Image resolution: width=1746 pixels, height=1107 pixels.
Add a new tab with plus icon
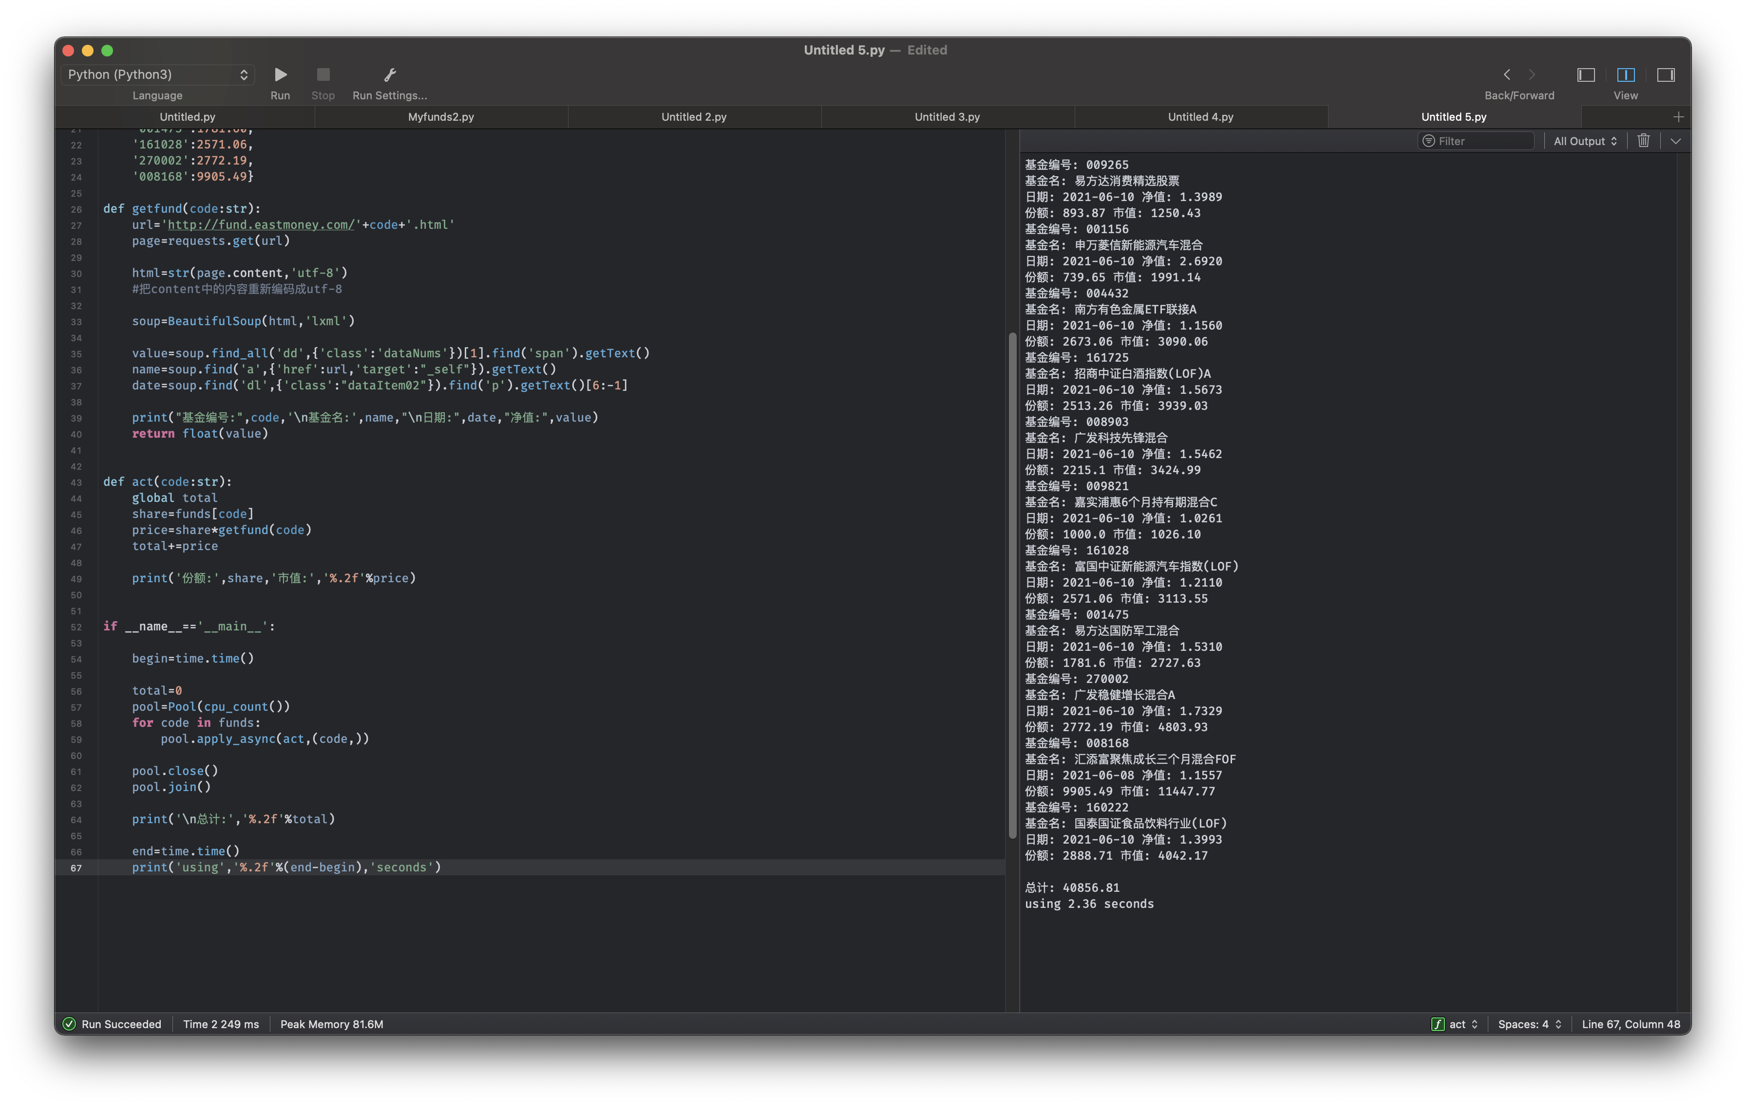pyautogui.click(x=1678, y=117)
